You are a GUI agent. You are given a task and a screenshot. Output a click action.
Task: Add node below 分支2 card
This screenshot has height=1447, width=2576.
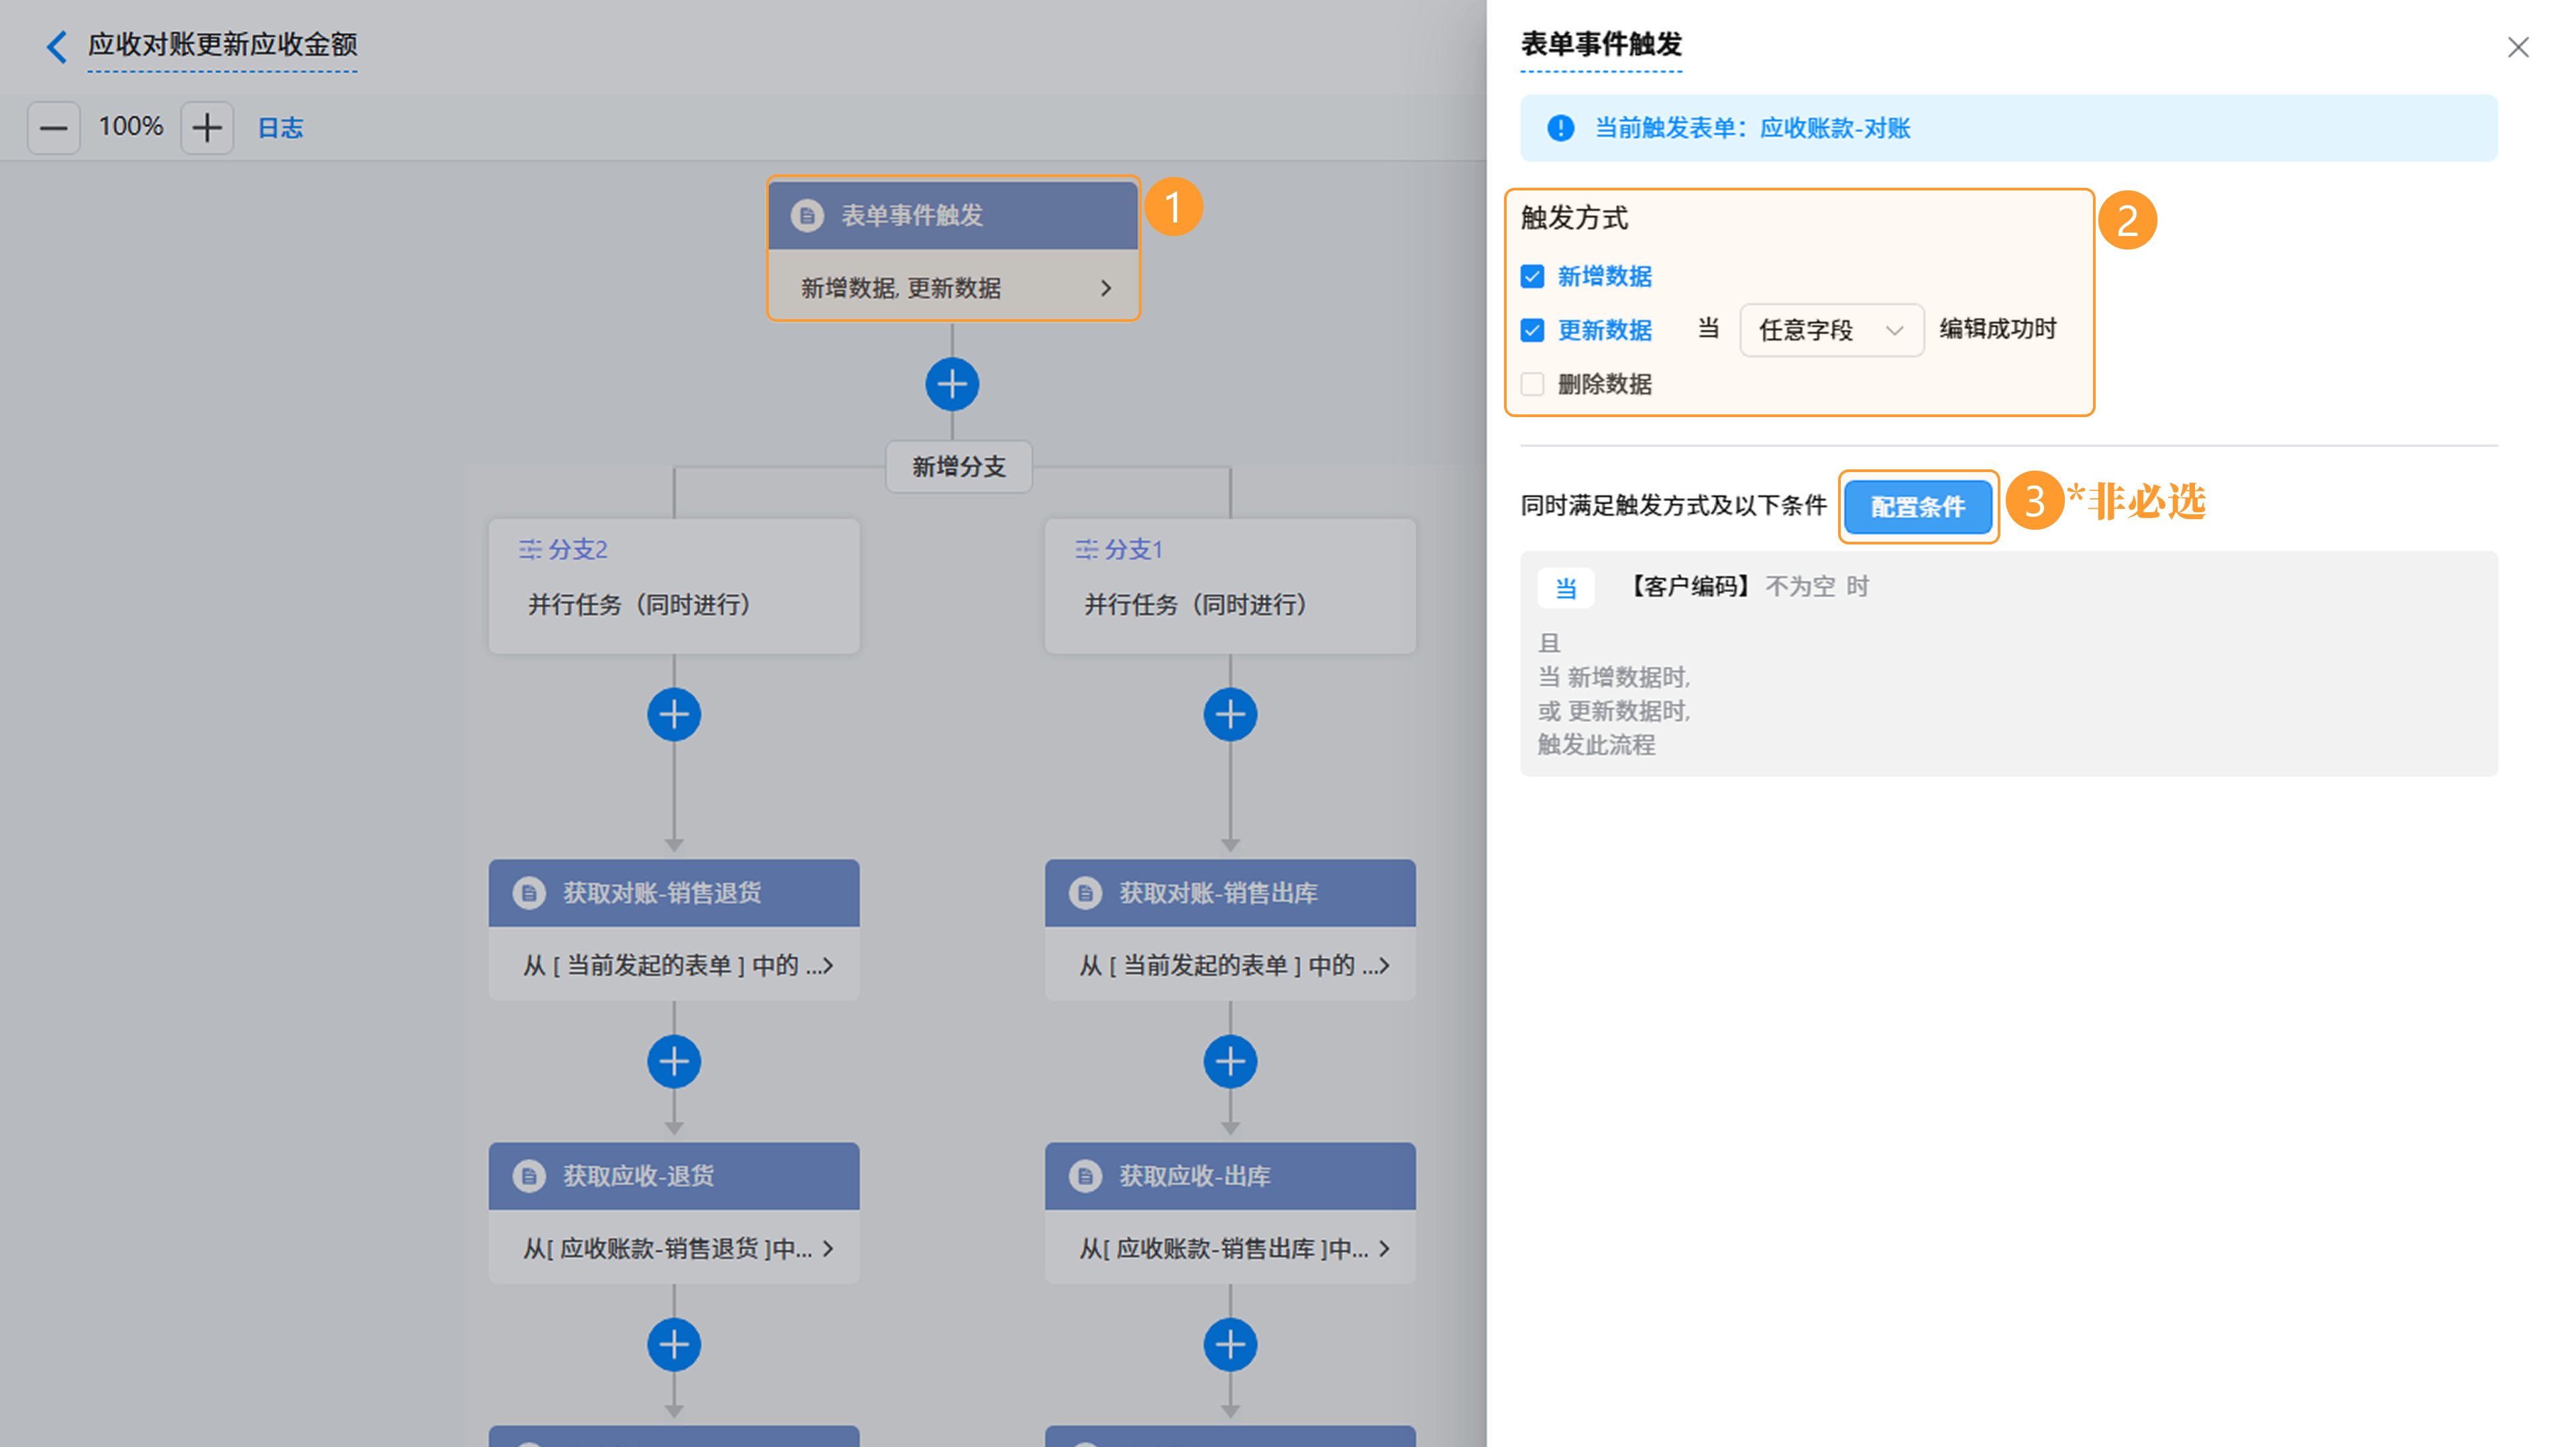pyautogui.click(x=674, y=715)
